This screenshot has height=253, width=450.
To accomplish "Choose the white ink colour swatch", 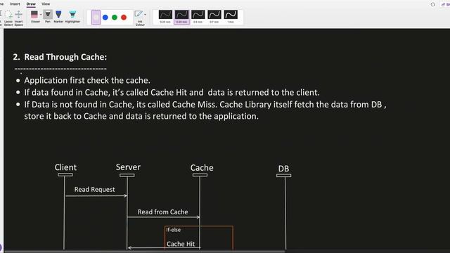I will point(96,17).
